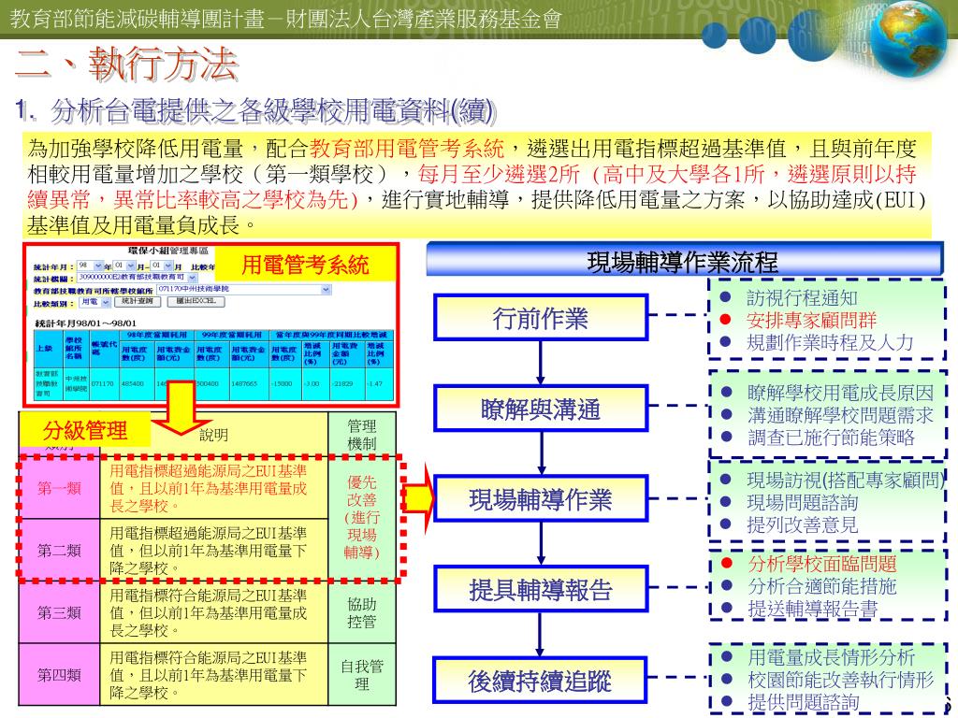958x718 pixels.
Task: Open the statistics year dropdown showing 98
Action: point(89,266)
